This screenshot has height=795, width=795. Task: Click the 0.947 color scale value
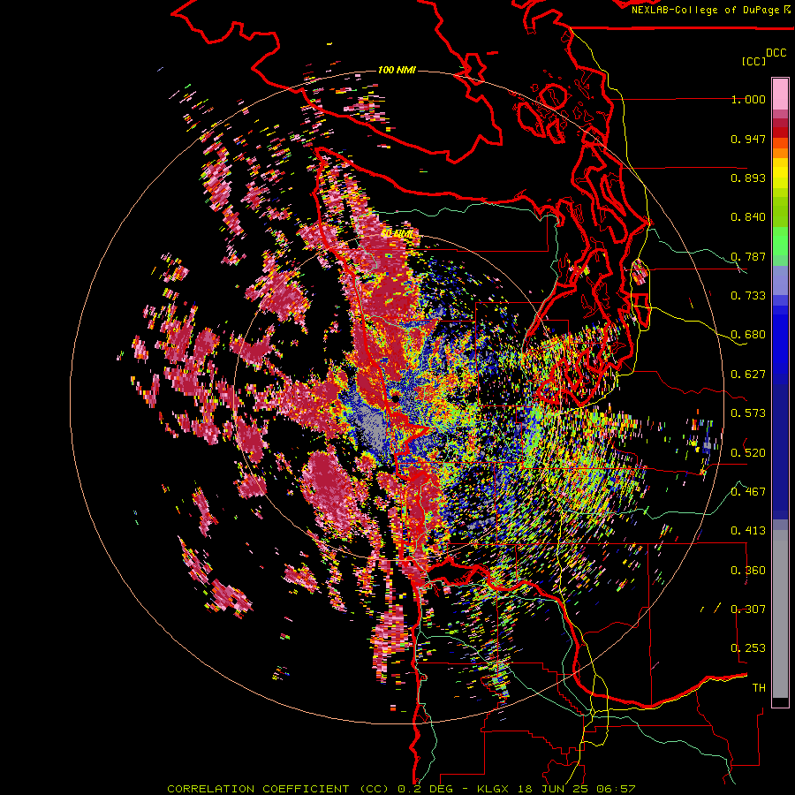pos(748,139)
